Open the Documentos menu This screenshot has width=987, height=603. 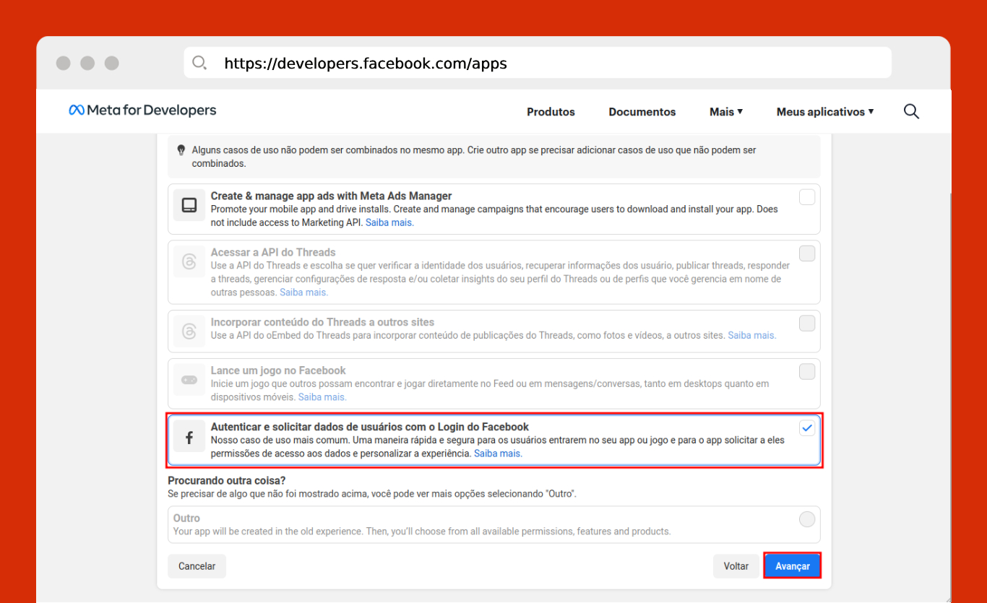pos(642,112)
